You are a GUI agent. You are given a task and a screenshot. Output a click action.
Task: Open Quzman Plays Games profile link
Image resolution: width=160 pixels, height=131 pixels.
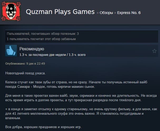pos(60,12)
